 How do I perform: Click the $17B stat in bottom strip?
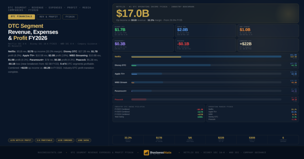click(x=159, y=139)
